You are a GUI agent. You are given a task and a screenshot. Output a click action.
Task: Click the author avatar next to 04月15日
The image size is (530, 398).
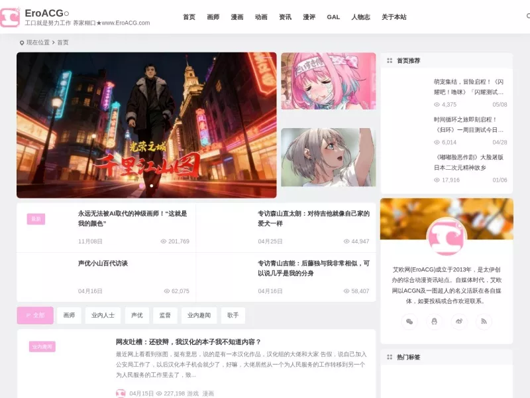pos(121,393)
